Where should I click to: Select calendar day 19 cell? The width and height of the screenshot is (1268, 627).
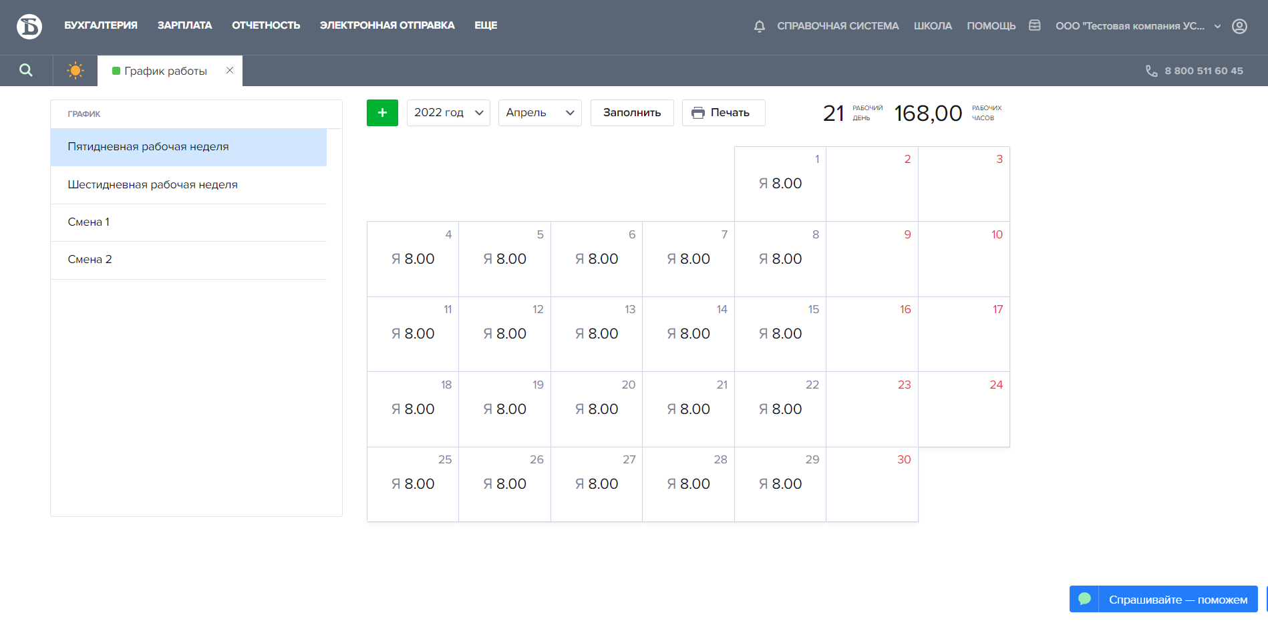pos(504,409)
